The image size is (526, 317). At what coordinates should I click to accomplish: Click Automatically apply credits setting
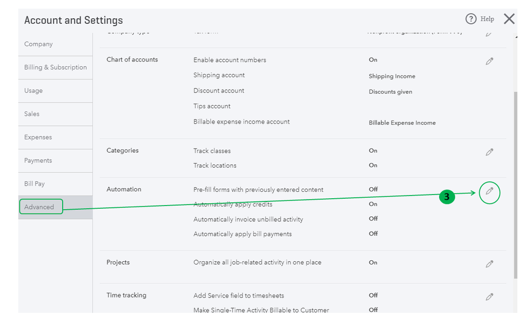coord(233,204)
